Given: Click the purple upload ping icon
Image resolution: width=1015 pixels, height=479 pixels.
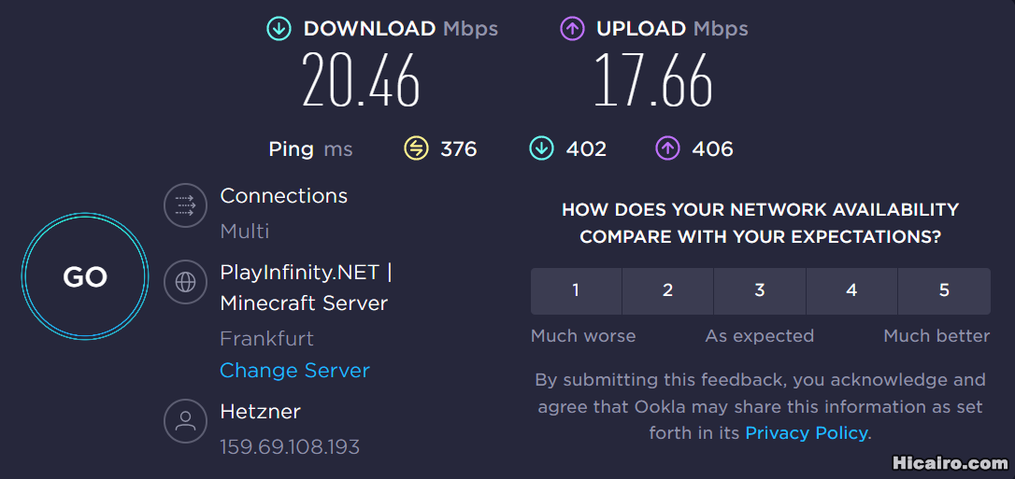Looking at the screenshot, I should coord(667,148).
